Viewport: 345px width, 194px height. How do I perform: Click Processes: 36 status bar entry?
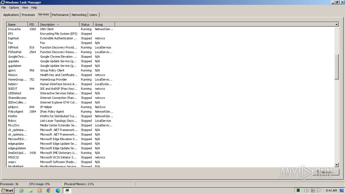click(14, 184)
